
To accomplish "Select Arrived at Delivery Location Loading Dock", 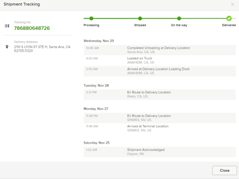I will coord(160,71).
